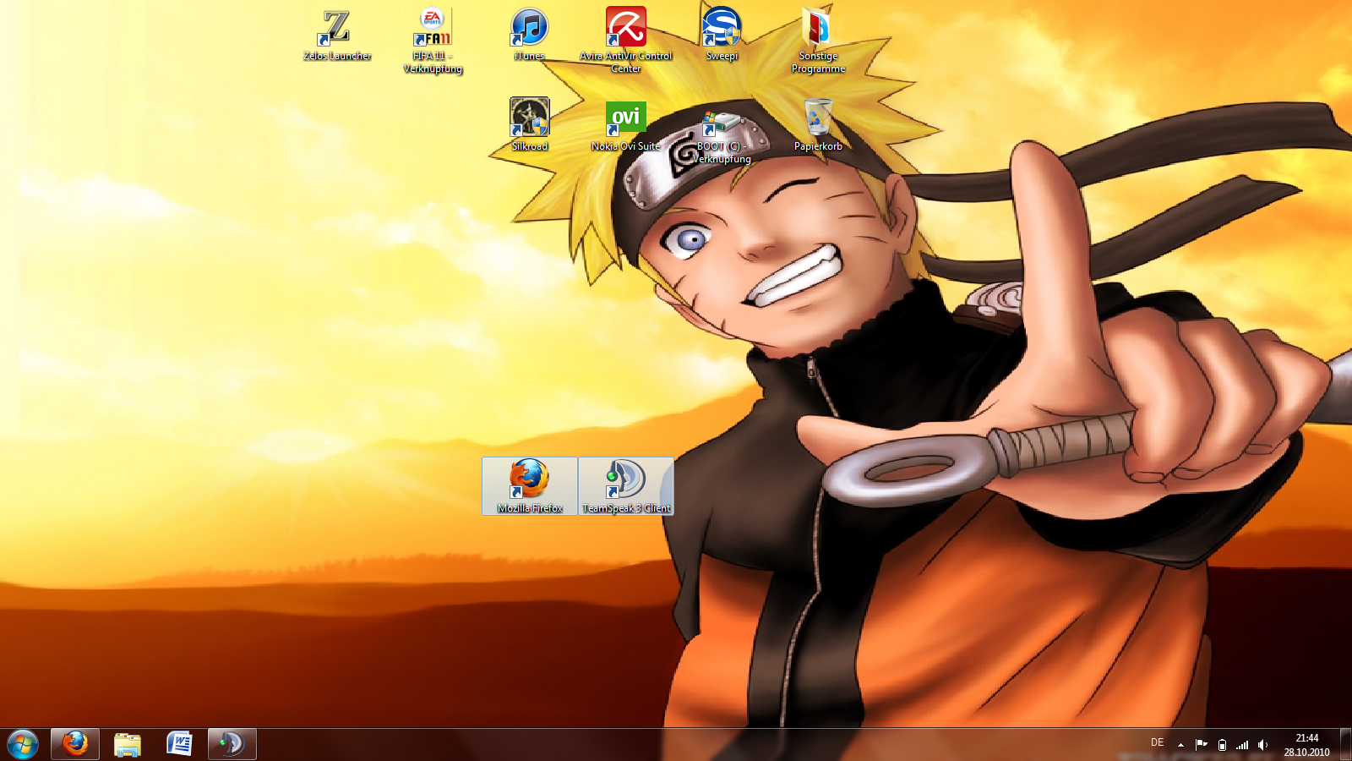The width and height of the screenshot is (1352, 761).
Task: Select the FIFA 11 shortcut icon
Action: coord(433,29)
